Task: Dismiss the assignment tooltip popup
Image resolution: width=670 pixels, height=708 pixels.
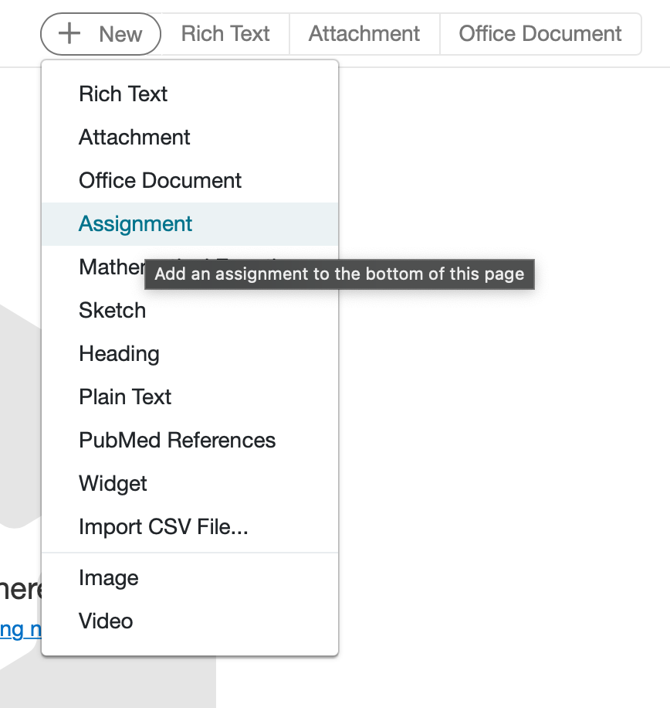Action: coord(339,274)
